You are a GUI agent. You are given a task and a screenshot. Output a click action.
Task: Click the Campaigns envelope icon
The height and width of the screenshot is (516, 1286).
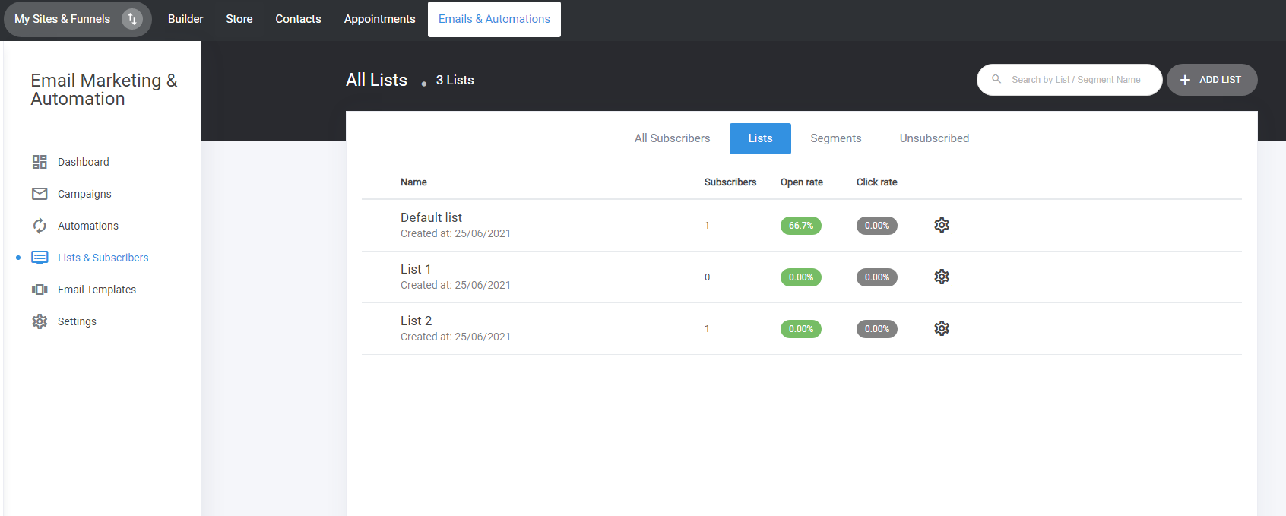coord(40,194)
